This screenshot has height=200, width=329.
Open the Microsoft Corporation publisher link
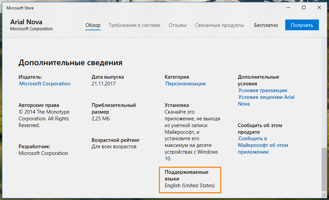[x=45, y=84]
